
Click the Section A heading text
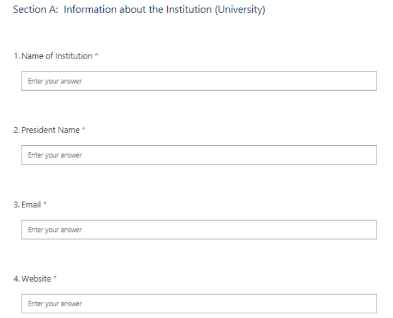pos(139,9)
